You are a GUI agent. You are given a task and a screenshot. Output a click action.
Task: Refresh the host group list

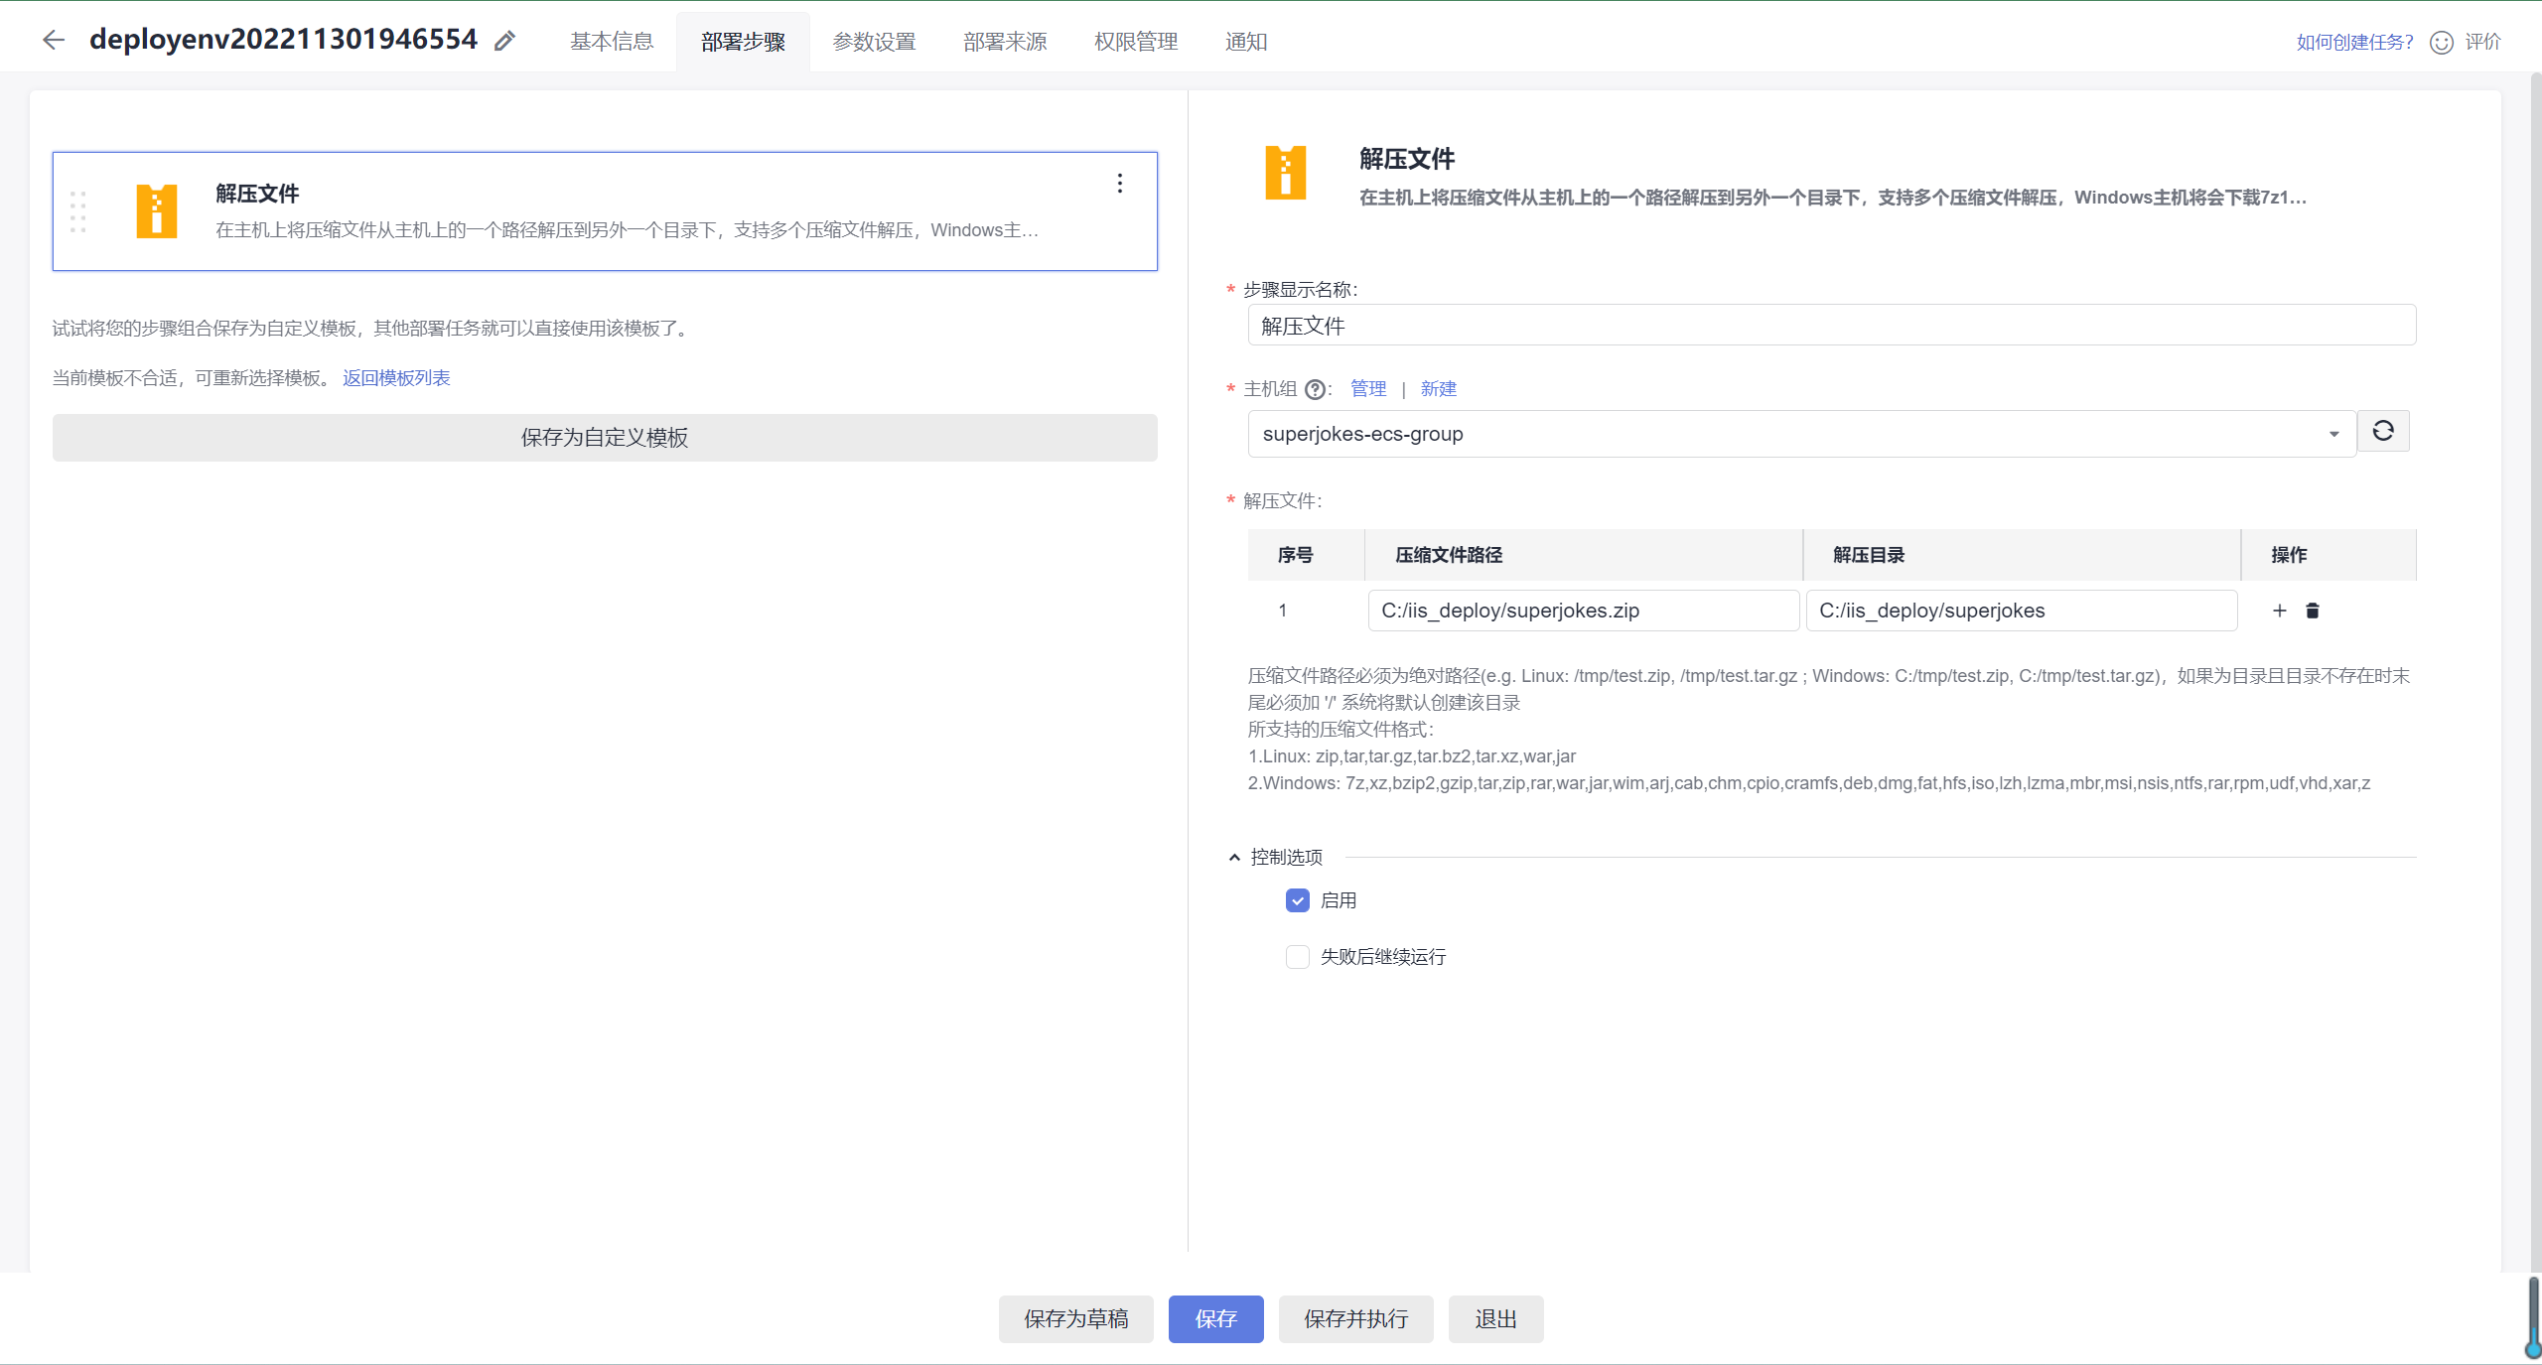point(2383,431)
